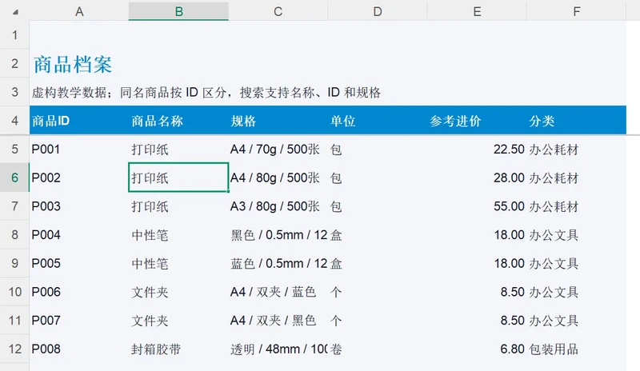640x371 pixels.
Task: Click the 分类 header cell
Action: pyautogui.click(x=576, y=121)
